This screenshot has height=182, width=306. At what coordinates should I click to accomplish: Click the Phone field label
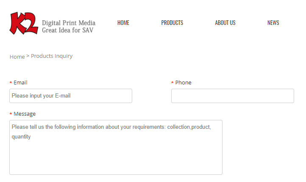click(183, 83)
